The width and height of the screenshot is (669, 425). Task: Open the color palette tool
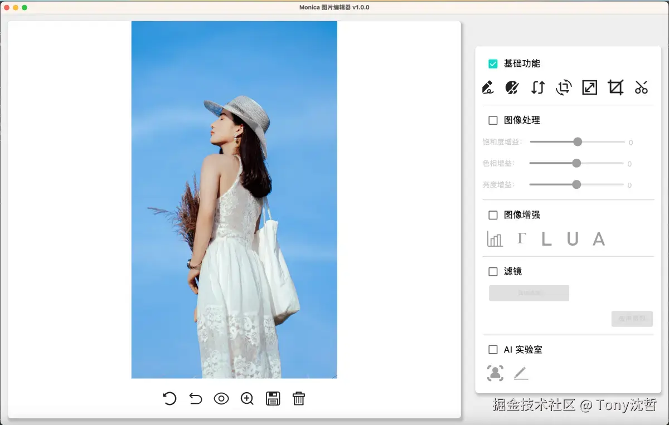512,87
